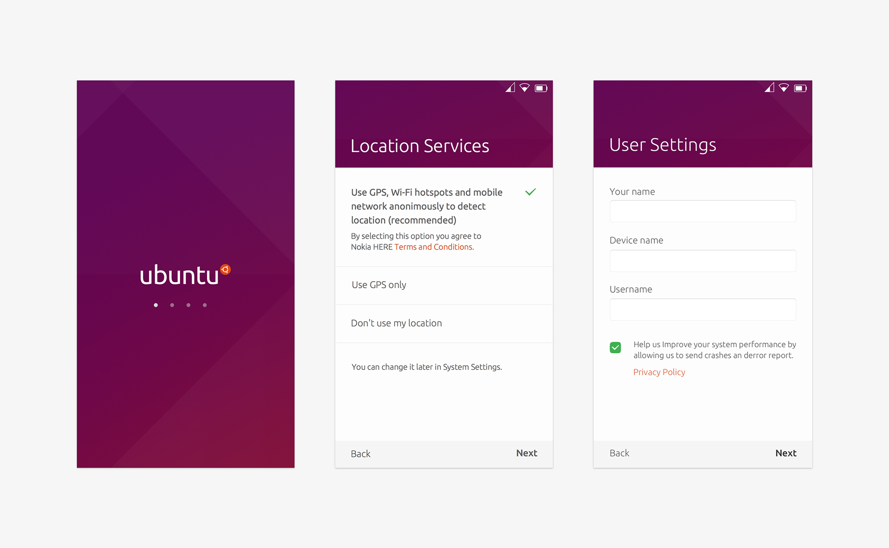The height and width of the screenshot is (548, 889).
Task: Select GPS, Wi-Fi and mobile network option
Action: [x=426, y=206]
